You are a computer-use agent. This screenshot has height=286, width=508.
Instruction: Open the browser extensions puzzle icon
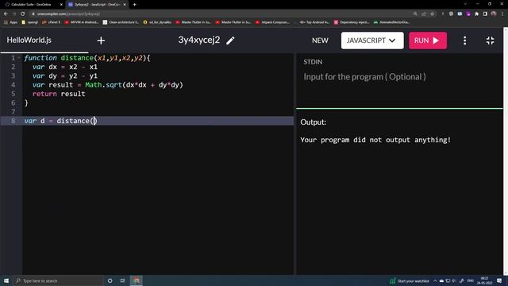pos(476,14)
